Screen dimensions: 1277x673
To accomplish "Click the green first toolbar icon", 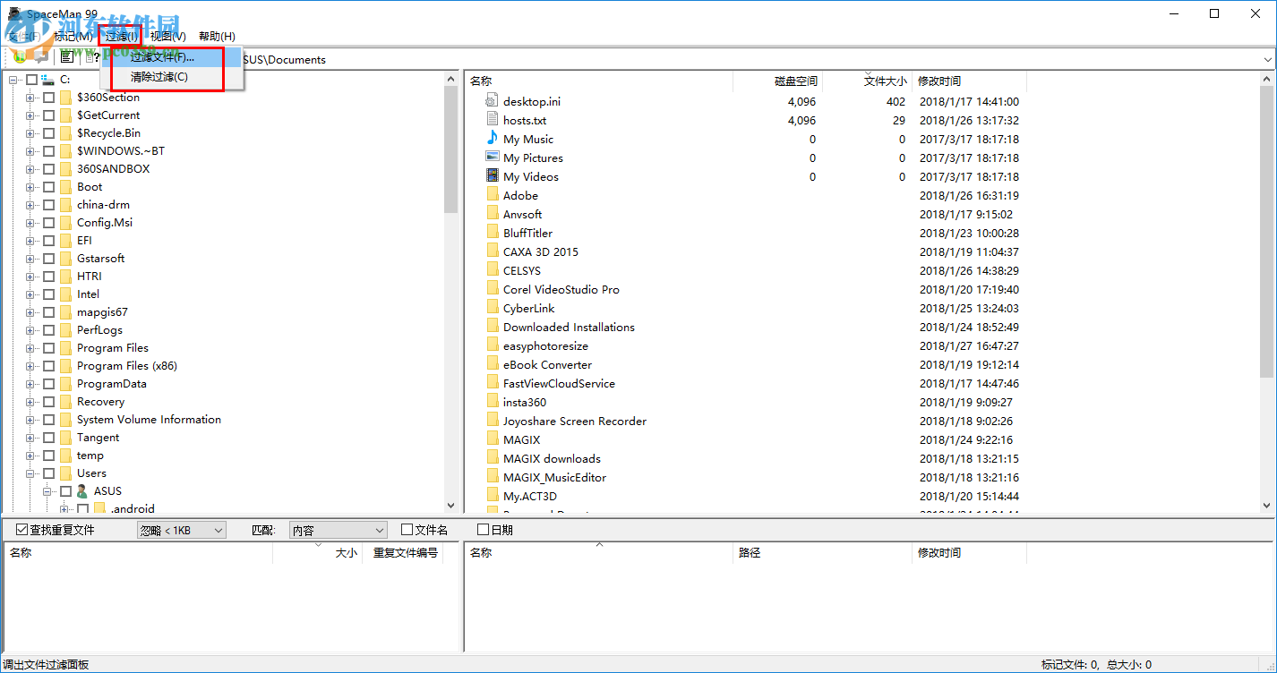I will (x=18, y=57).
